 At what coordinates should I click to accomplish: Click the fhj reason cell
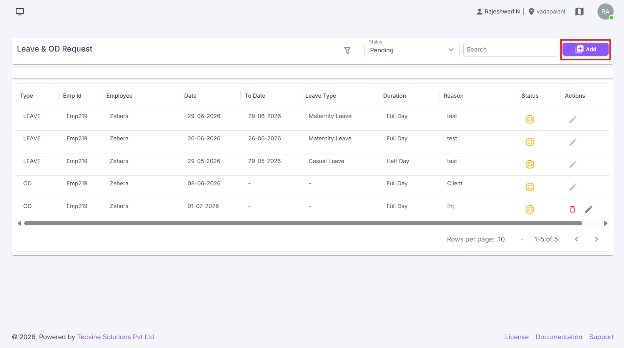[451, 206]
